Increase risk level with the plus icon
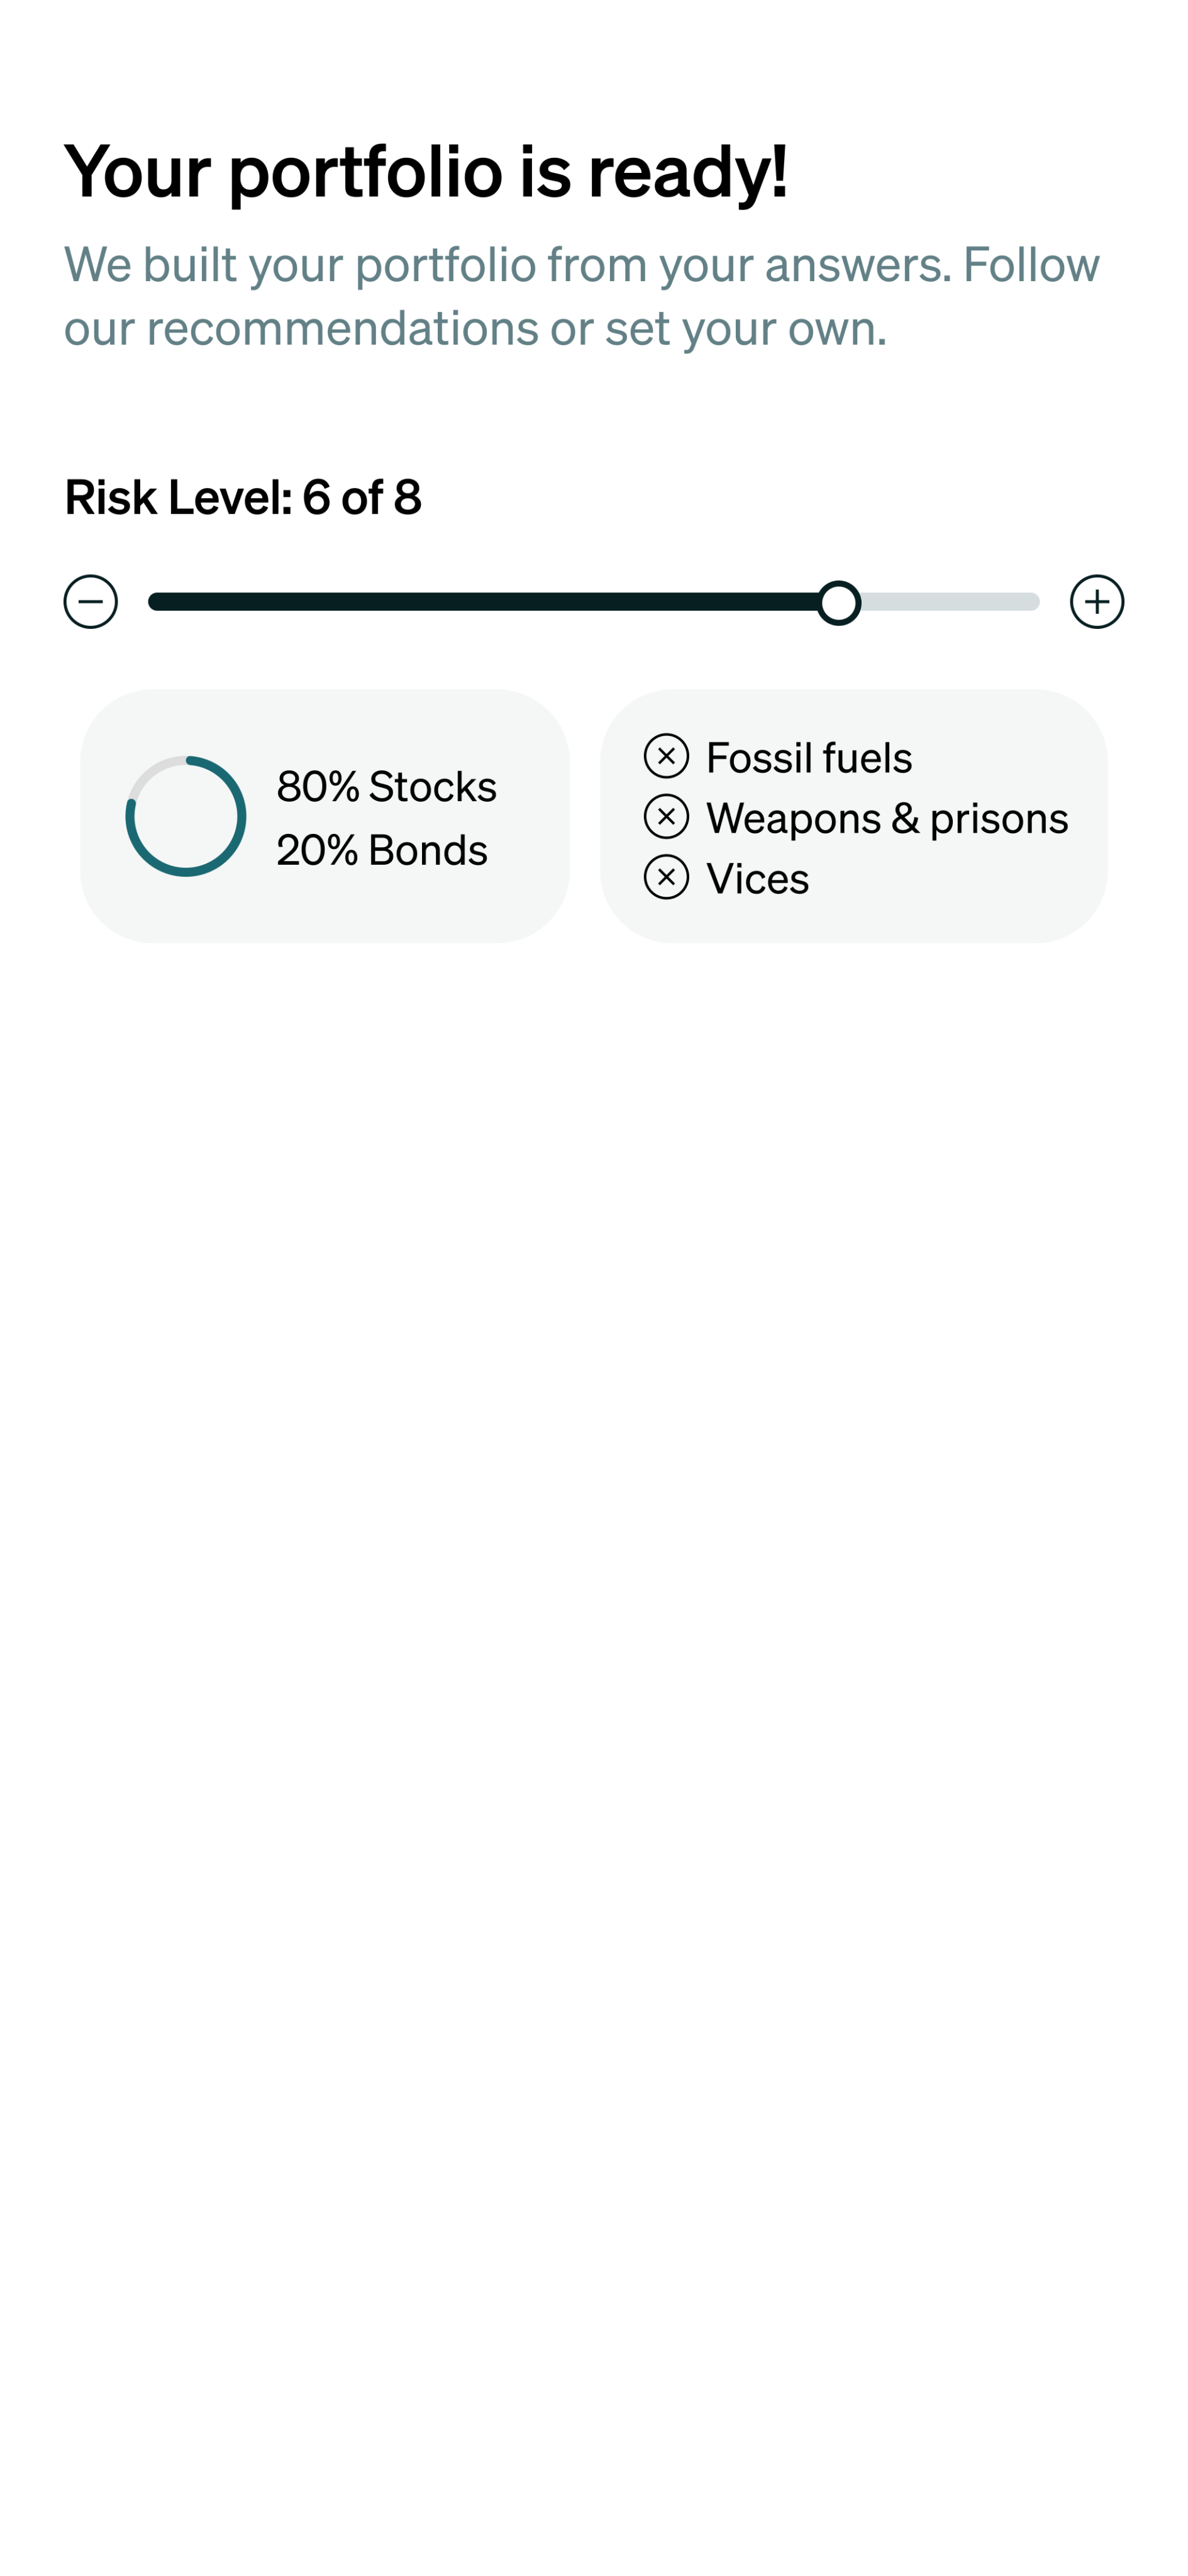The image size is (1188, 2576). coord(1097,602)
